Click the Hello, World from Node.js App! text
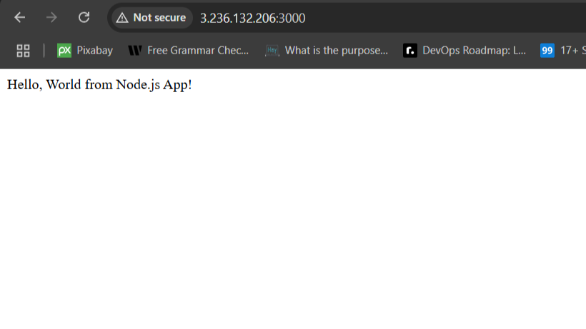586x329 pixels. pyautogui.click(x=99, y=85)
